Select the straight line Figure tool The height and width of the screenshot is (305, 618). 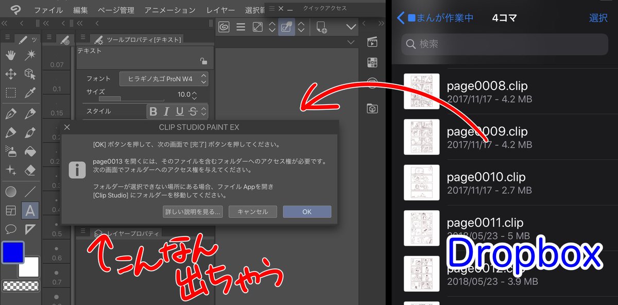(x=30, y=192)
